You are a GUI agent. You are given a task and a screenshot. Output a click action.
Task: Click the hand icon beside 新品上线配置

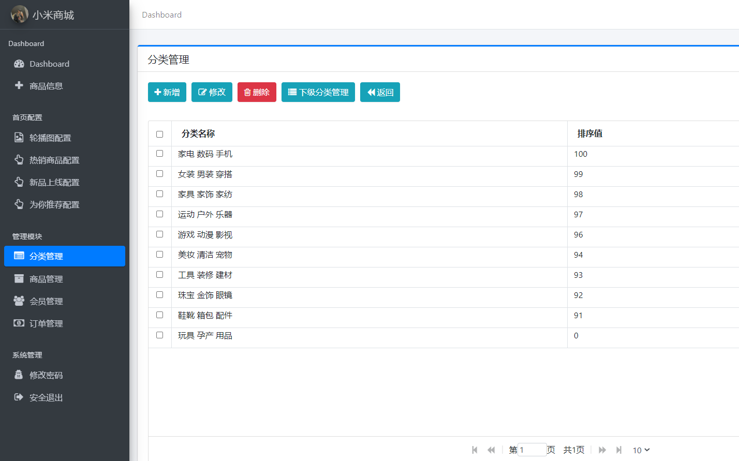19,182
